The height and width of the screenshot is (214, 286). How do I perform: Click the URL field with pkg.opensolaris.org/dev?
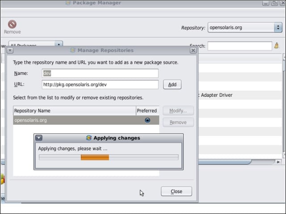[100, 85]
